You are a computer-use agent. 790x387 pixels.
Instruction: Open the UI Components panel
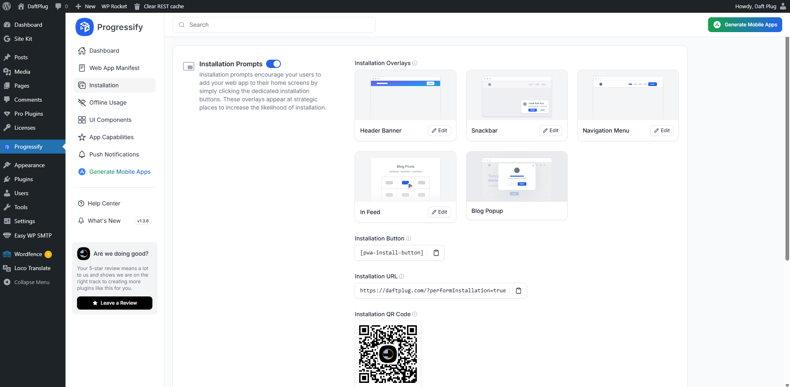click(110, 120)
